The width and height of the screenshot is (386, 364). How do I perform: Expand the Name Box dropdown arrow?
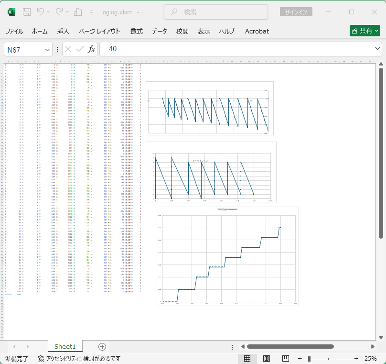pyautogui.click(x=47, y=50)
